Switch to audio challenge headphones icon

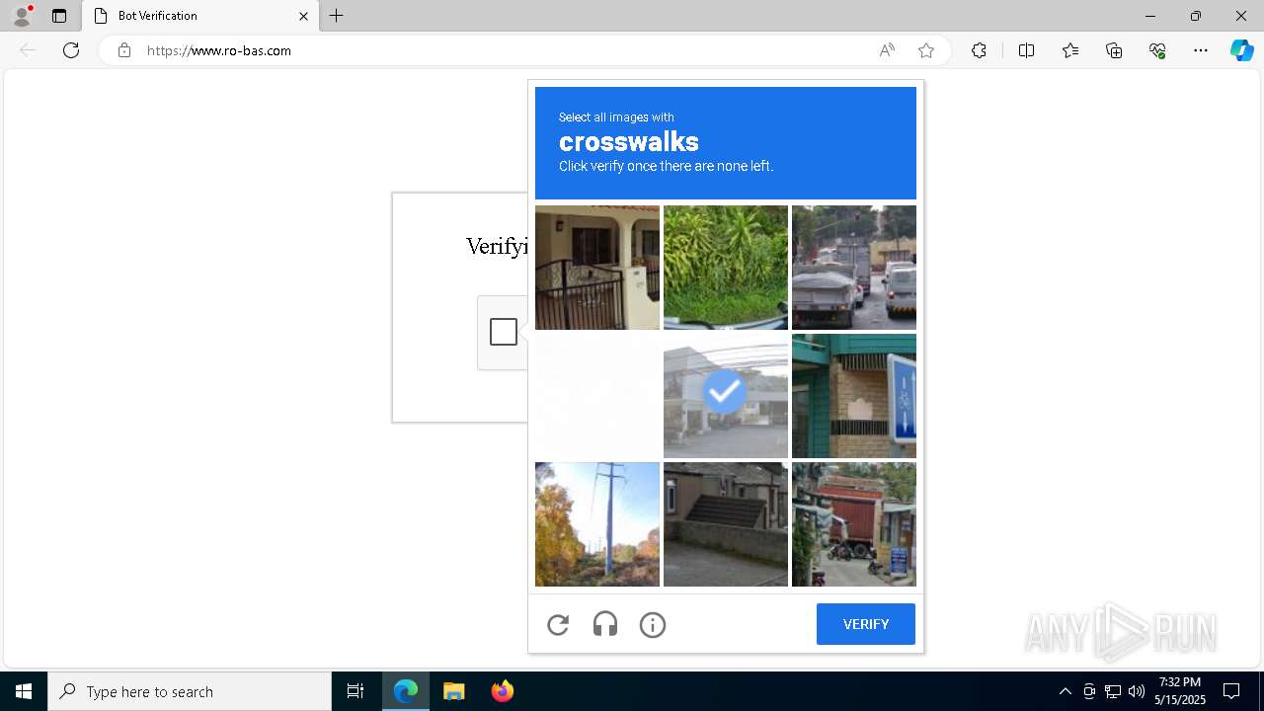(605, 624)
